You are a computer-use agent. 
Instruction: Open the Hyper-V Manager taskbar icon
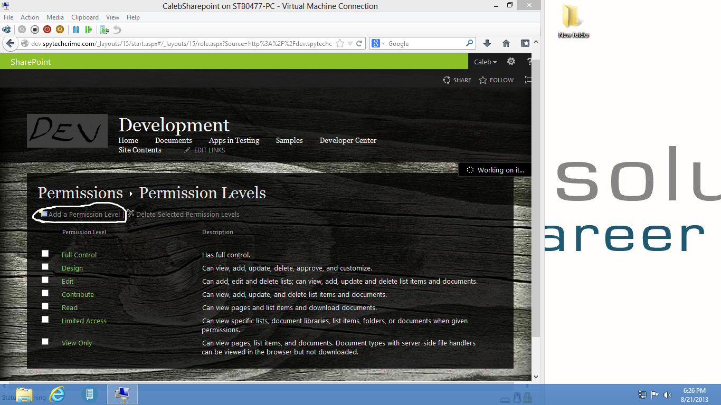90,394
